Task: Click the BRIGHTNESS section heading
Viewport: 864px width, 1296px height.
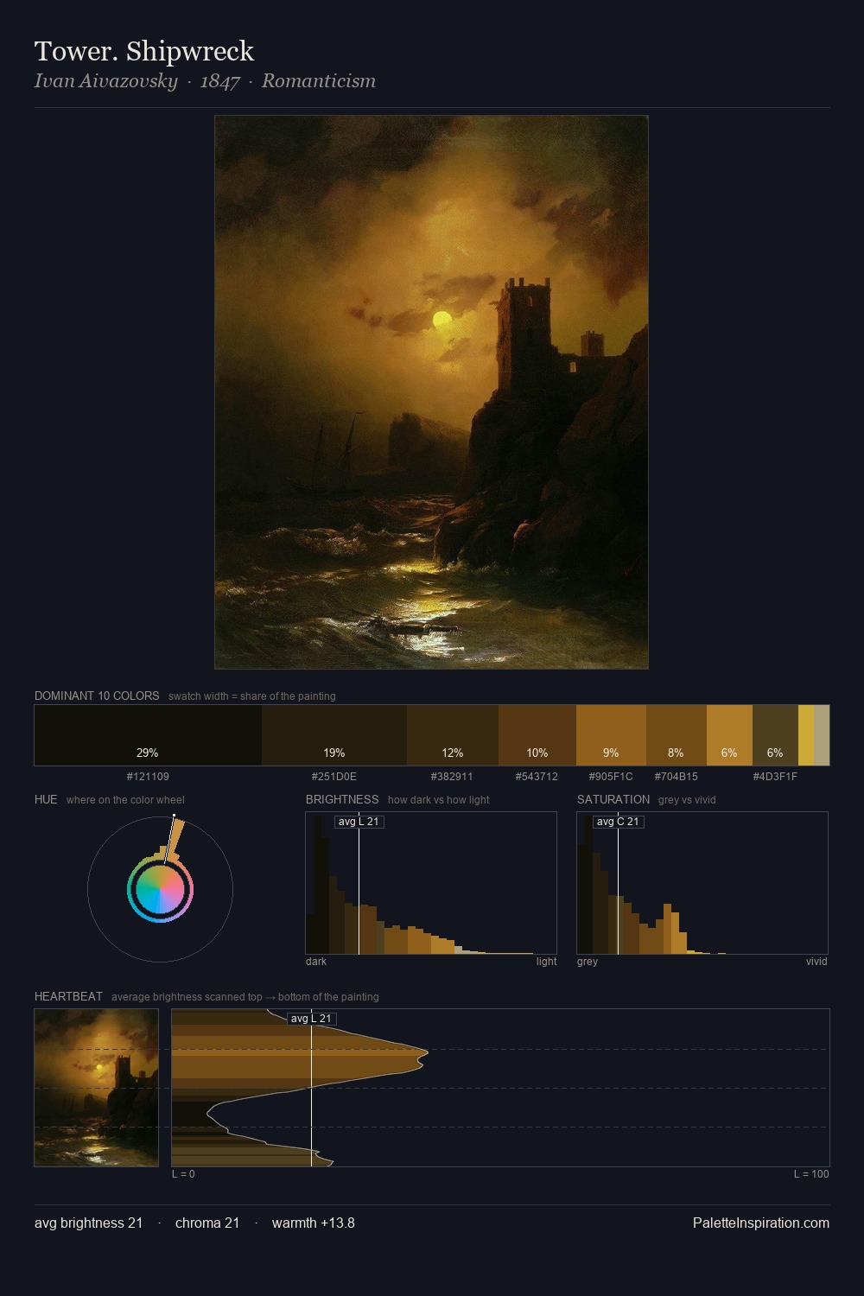Action: (x=342, y=799)
